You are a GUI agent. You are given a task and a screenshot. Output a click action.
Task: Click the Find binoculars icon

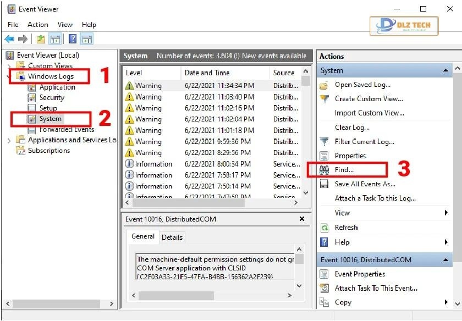(x=324, y=170)
